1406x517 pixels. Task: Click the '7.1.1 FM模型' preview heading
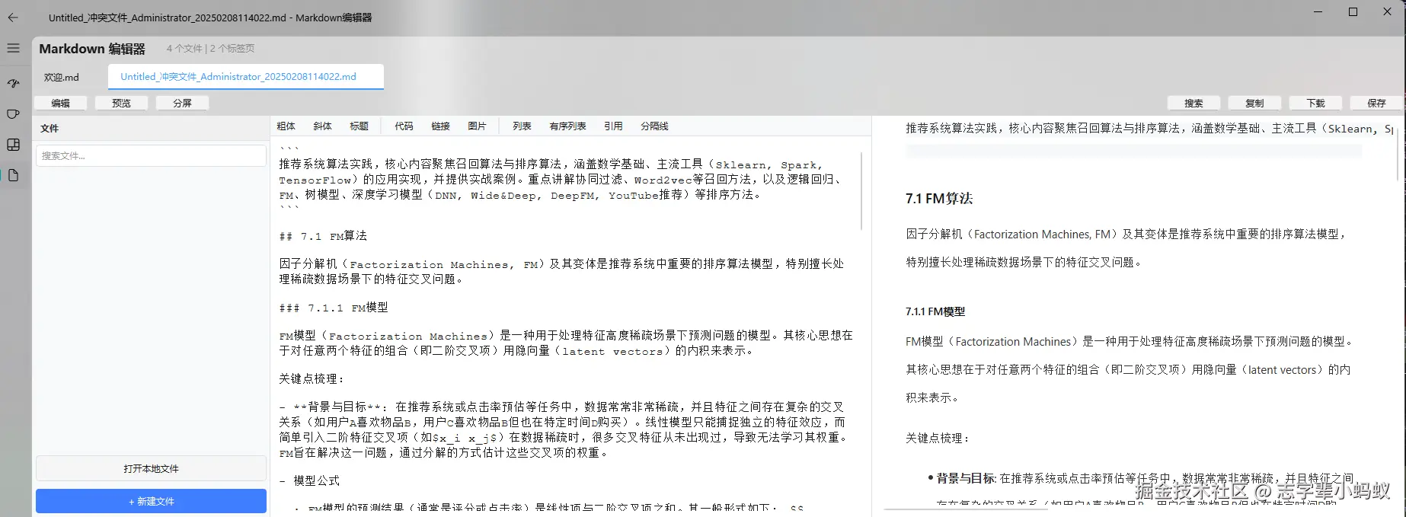[935, 311]
